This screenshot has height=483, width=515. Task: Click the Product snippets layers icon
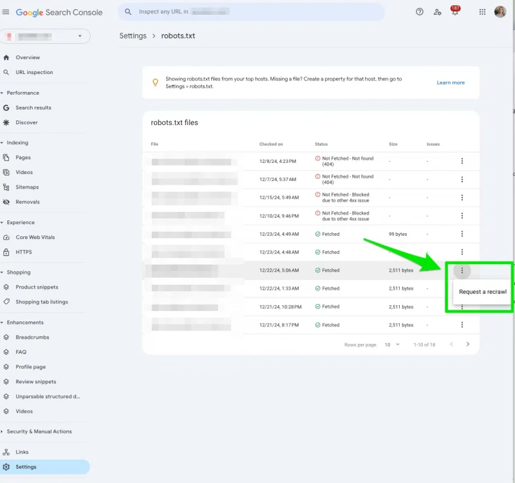click(x=6, y=287)
